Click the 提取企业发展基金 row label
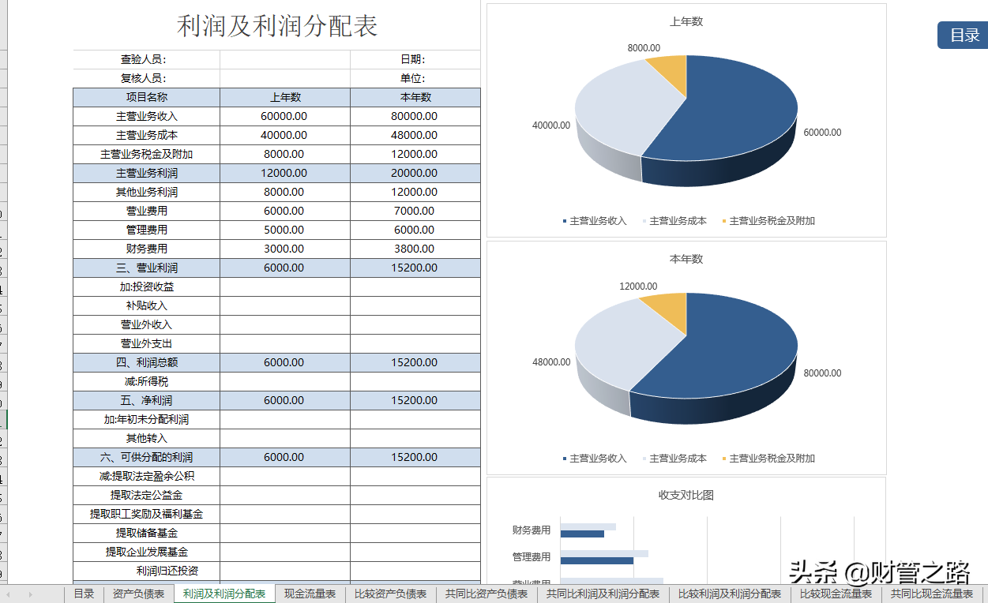 click(x=146, y=552)
